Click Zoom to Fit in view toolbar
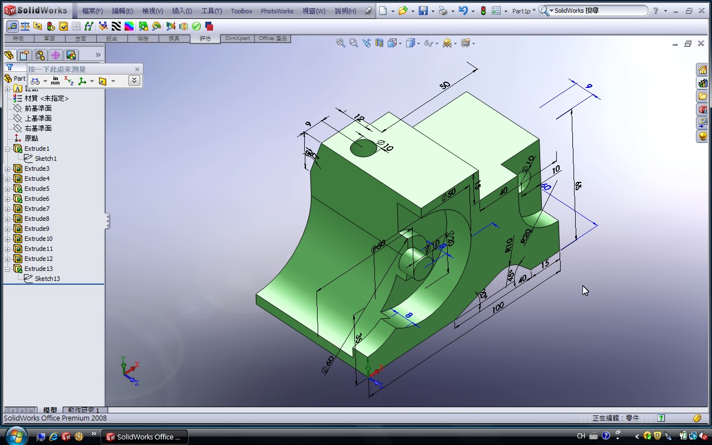The image size is (712, 445). (x=341, y=43)
